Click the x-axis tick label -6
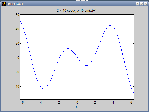Viewport: 149px width, 112px height. click(x=22, y=102)
